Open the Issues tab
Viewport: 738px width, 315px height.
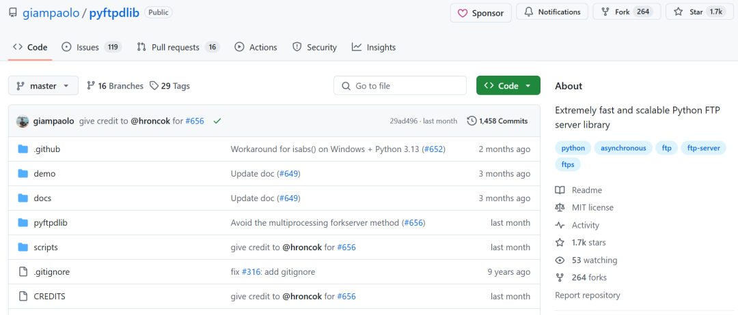(x=91, y=47)
